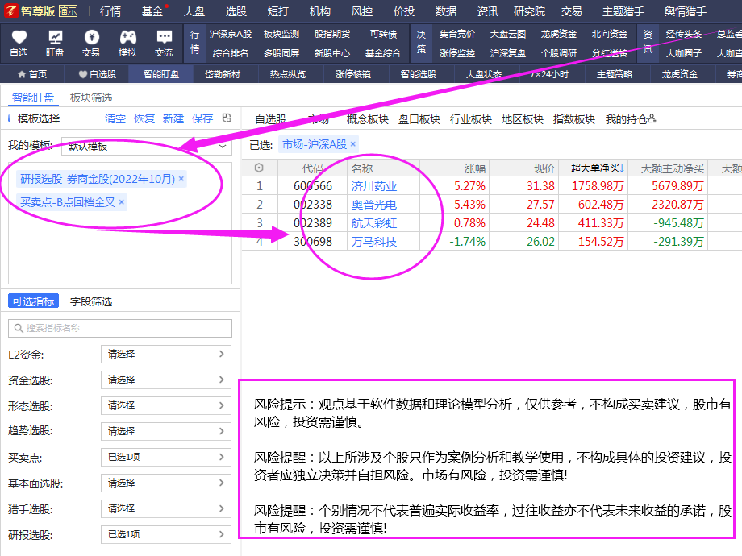Switch to the 智能选股 tab
Viewport: 742px width, 556px height.
click(x=419, y=74)
